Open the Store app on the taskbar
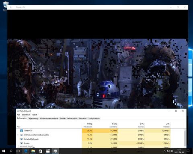193x154 pixels. [41, 151]
